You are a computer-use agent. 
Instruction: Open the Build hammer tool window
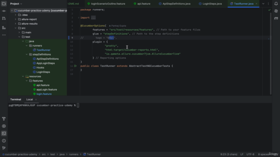4,119
